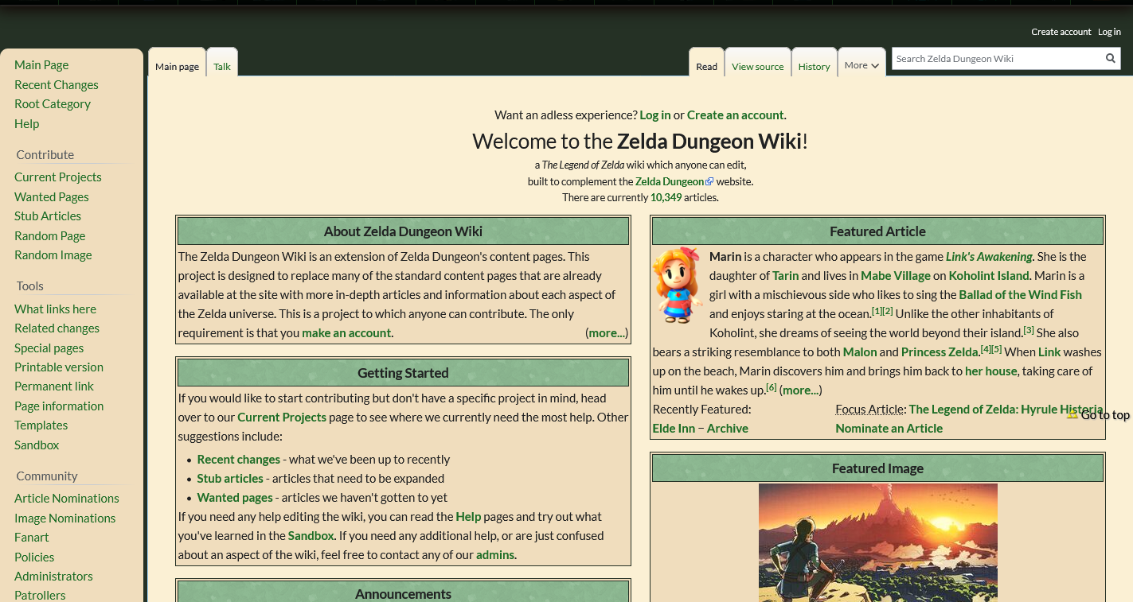The width and height of the screenshot is (1133, 602).
Task: Open Printable version link
Action: [59, 367]
